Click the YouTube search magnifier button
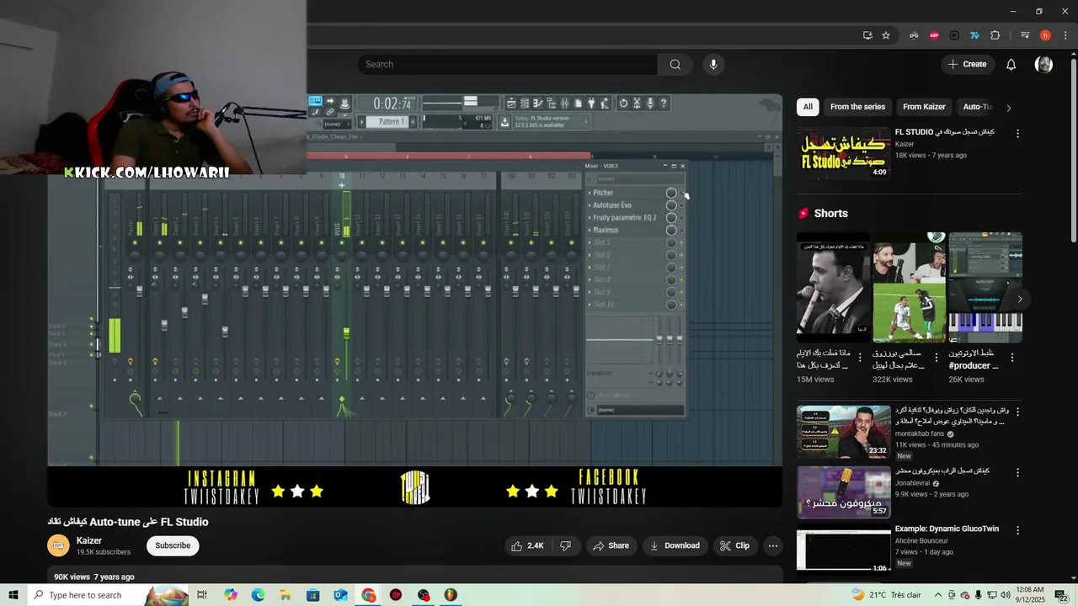 coord(675,64)
